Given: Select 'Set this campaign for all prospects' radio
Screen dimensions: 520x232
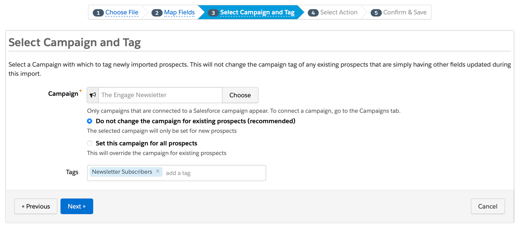Looking at the screenshot, I should [90, 143].
